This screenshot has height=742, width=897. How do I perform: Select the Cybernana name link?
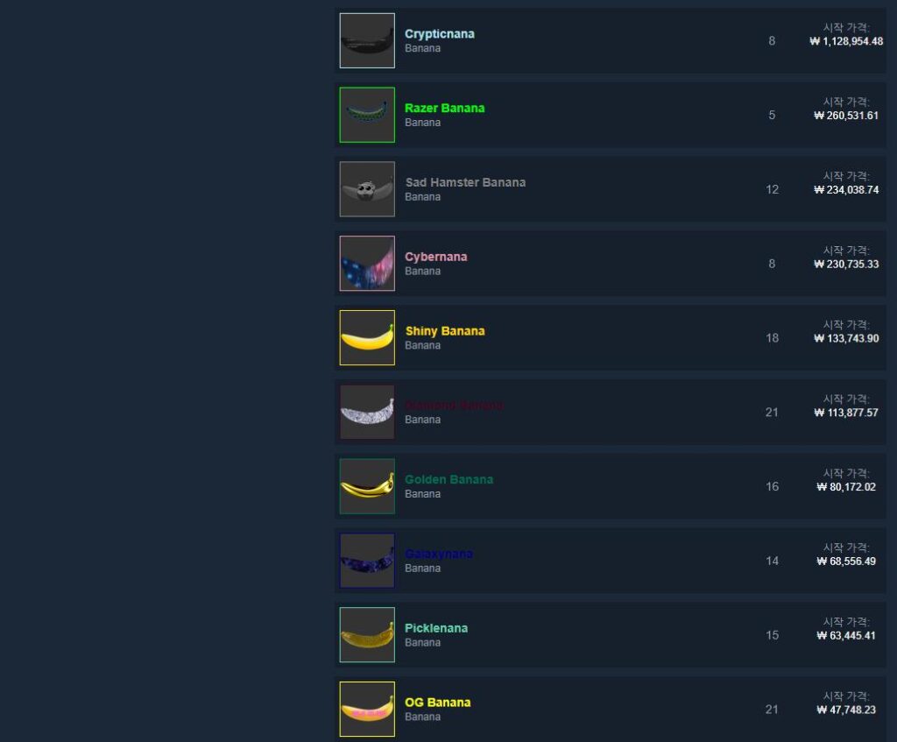(x=436, y=257)
